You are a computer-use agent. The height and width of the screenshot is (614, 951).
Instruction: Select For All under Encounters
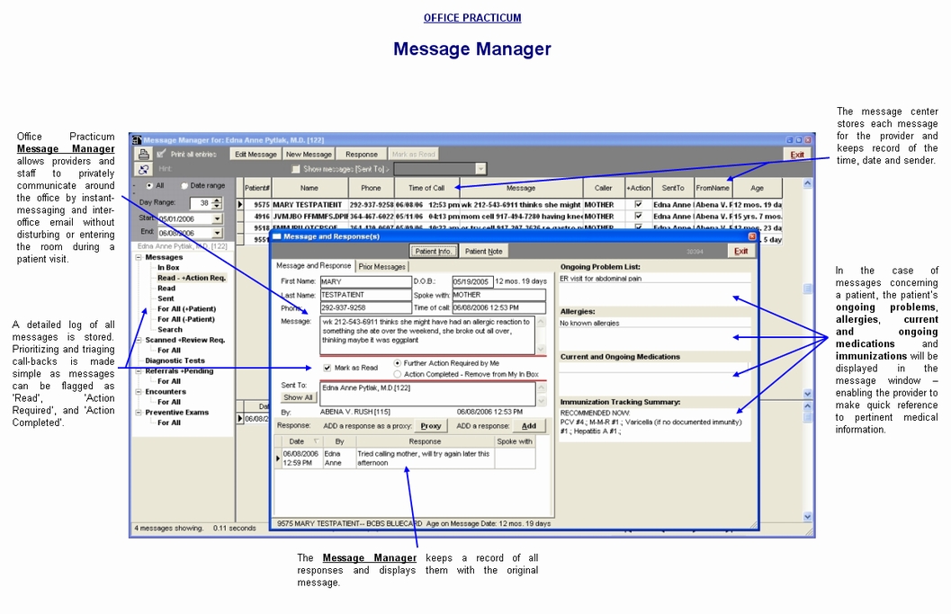(169, 402)
